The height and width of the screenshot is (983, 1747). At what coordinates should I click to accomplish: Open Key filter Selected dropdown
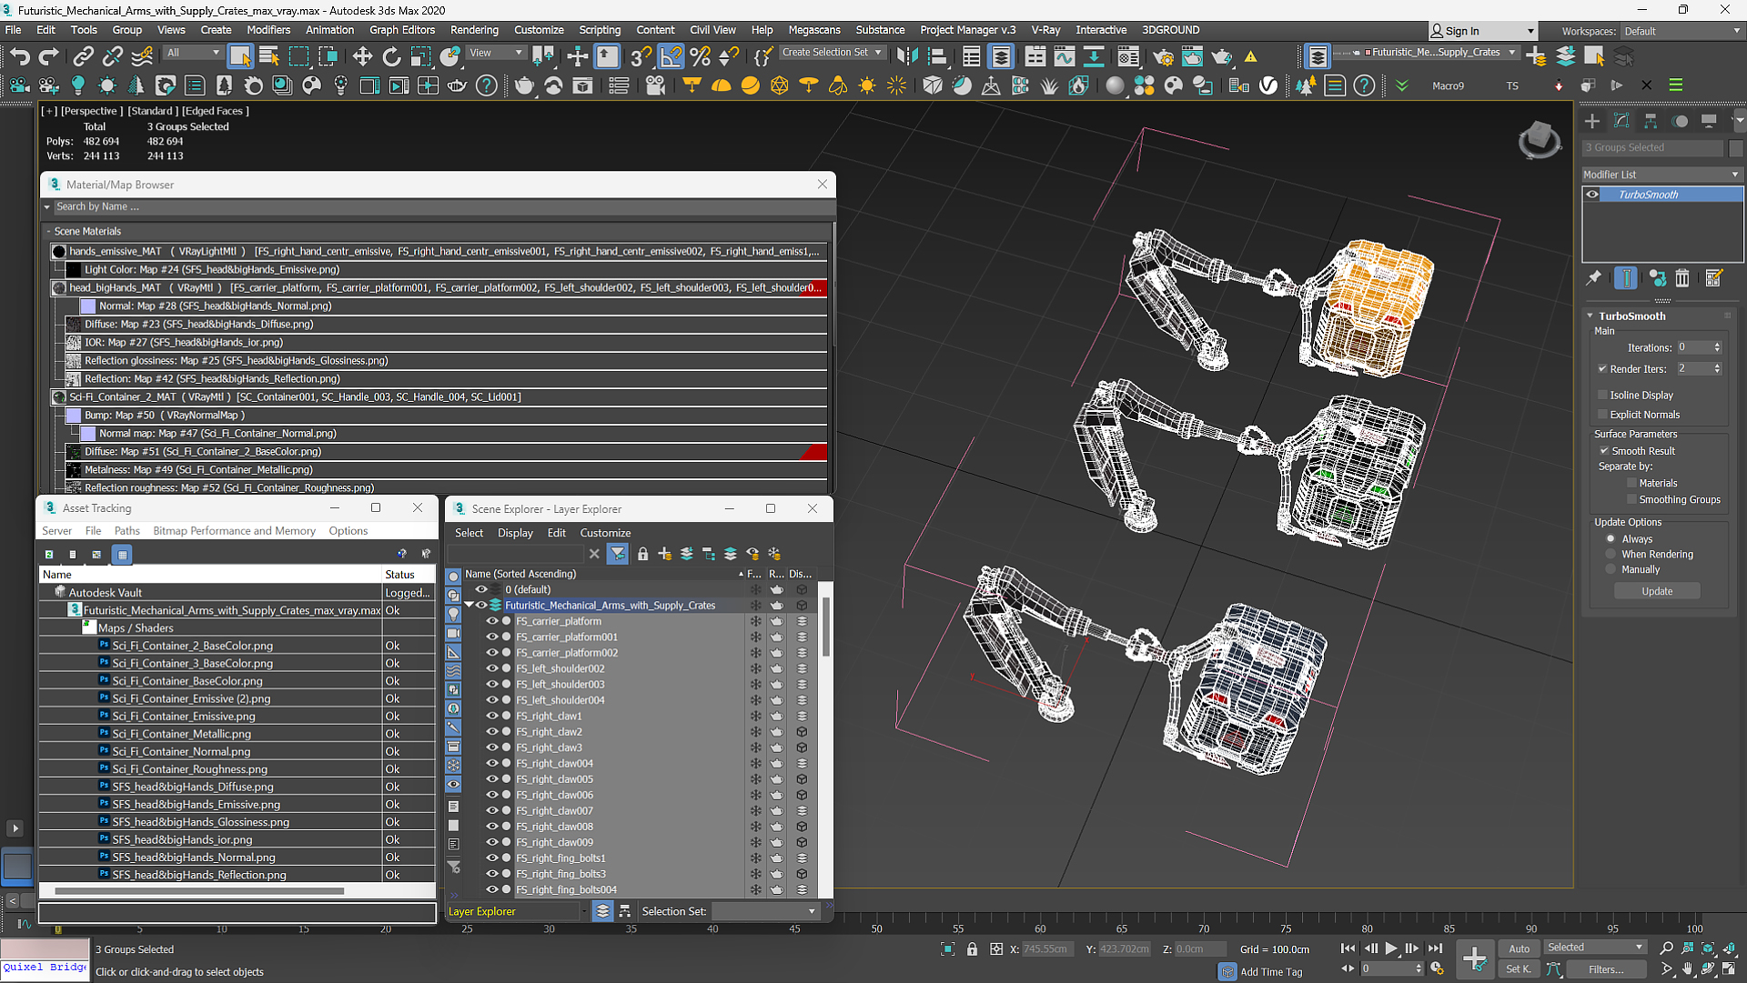pyautogui.click(x=1595, y=948)
